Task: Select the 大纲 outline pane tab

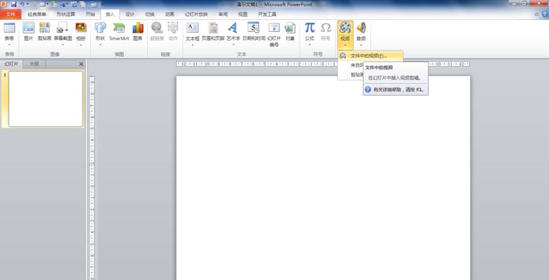Action: pos(34,64)
